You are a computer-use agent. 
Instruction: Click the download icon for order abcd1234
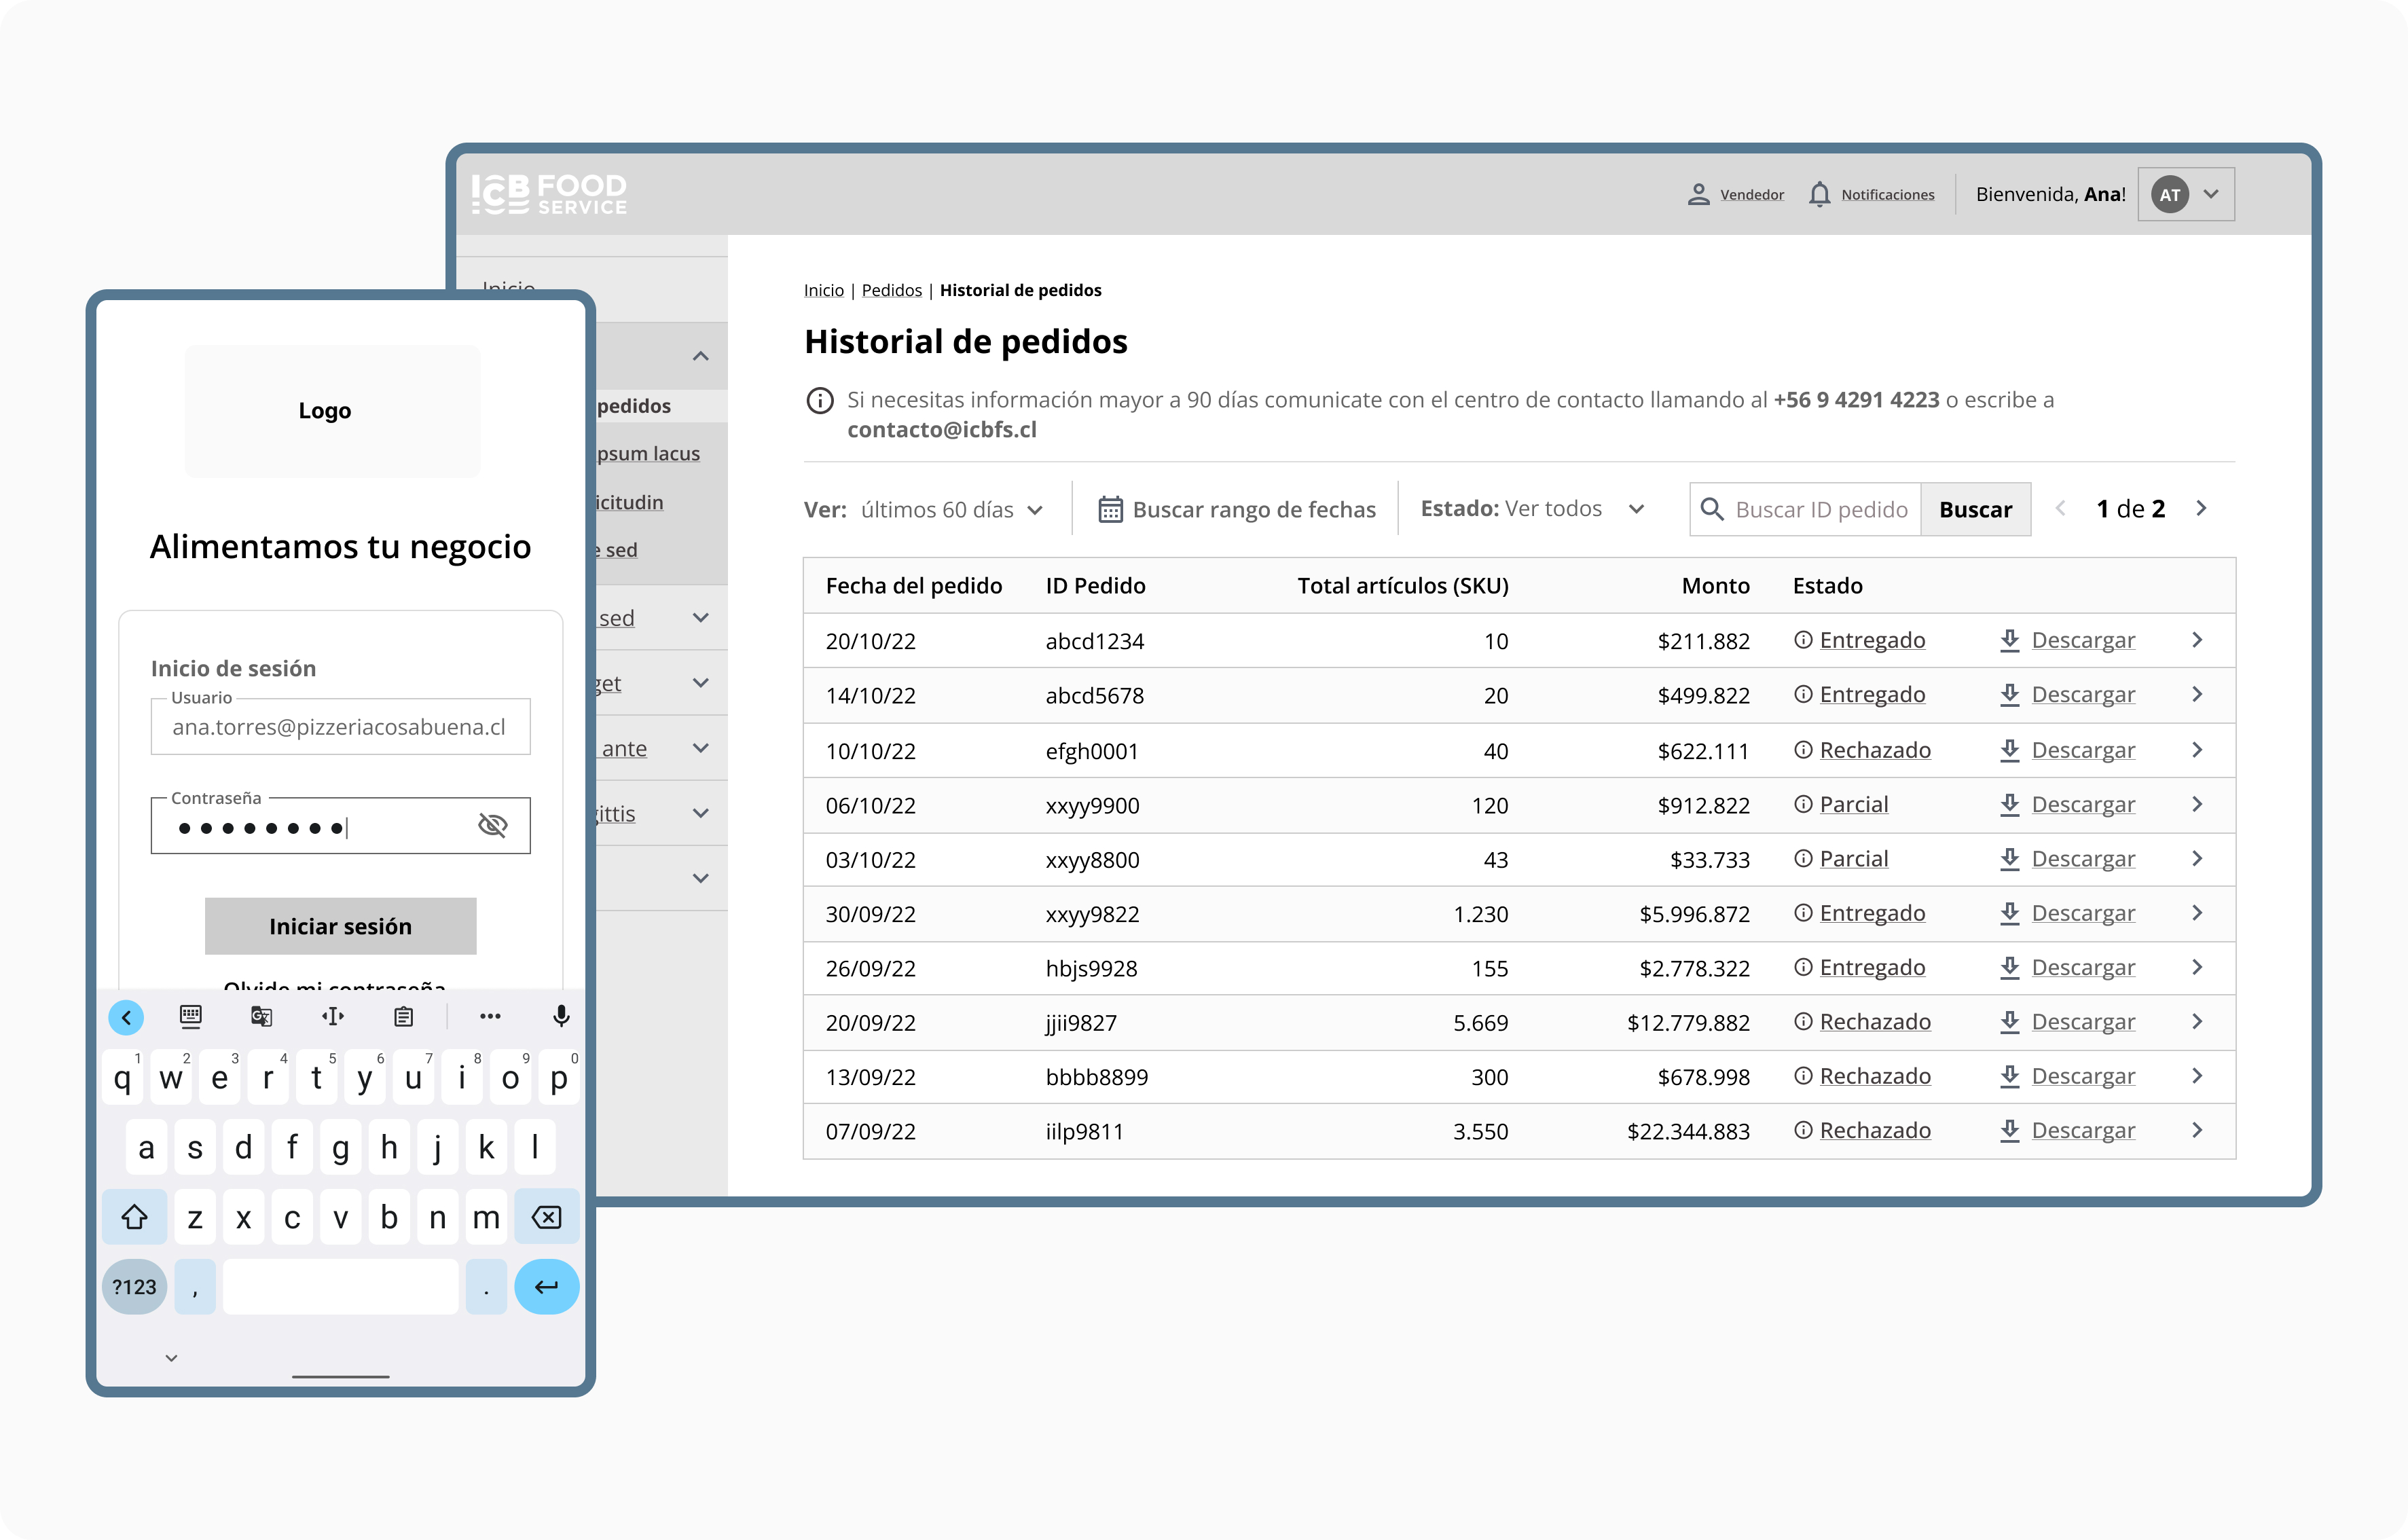tap(2009, 640)
